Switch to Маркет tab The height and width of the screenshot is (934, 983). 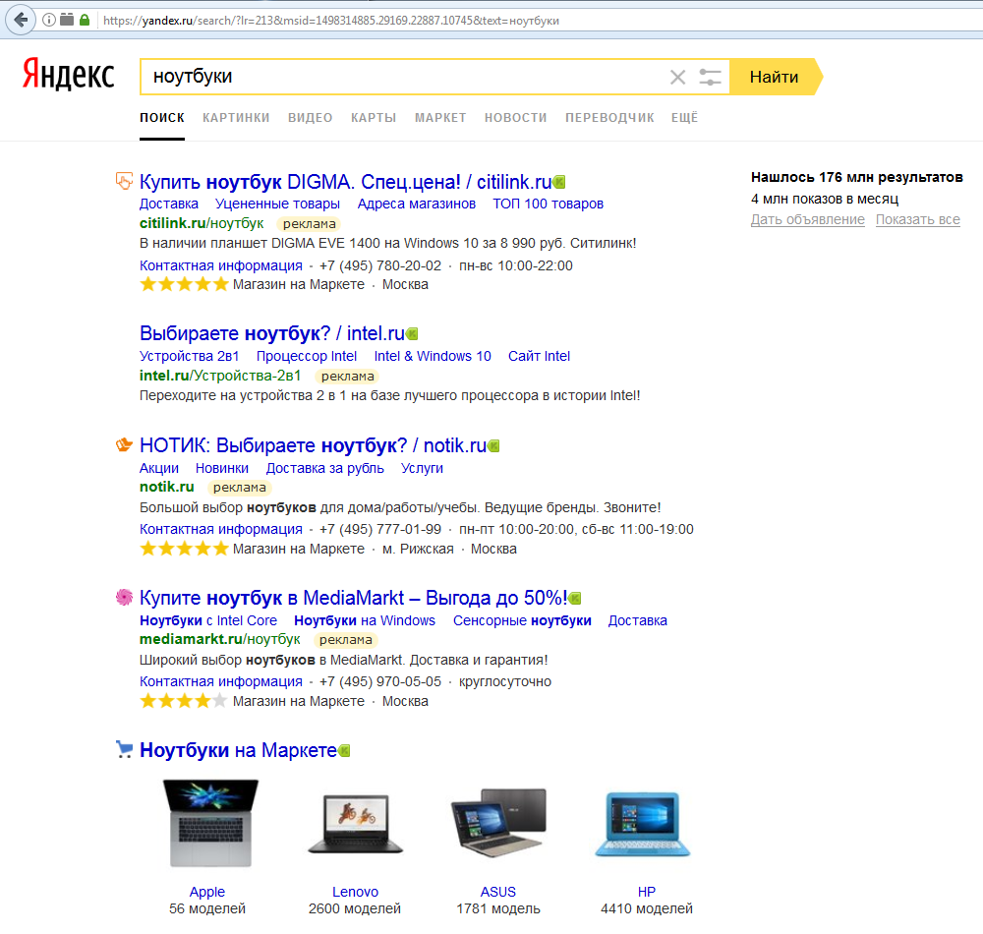click(x=440, y=118)
